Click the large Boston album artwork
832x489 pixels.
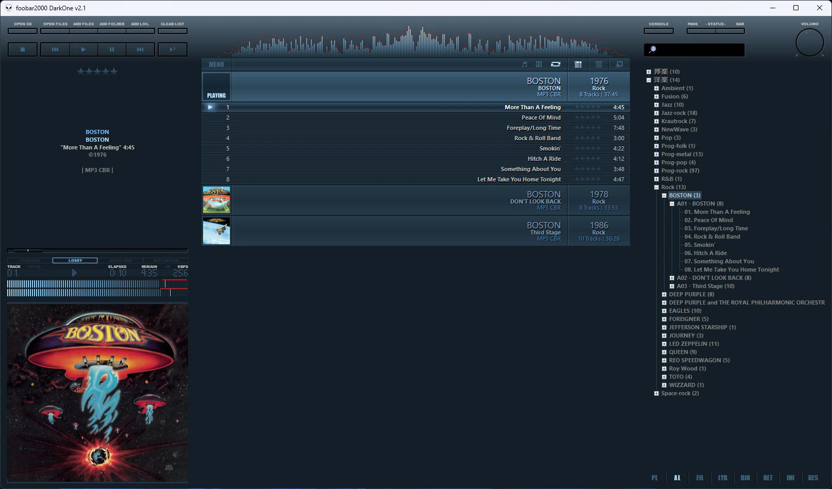click(97, 393)
